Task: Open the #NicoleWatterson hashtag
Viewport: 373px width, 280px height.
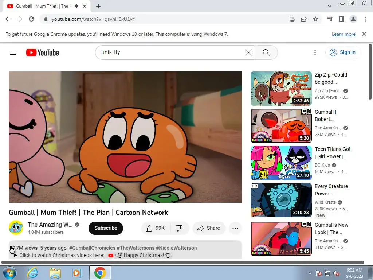Action: click(176, 248)
